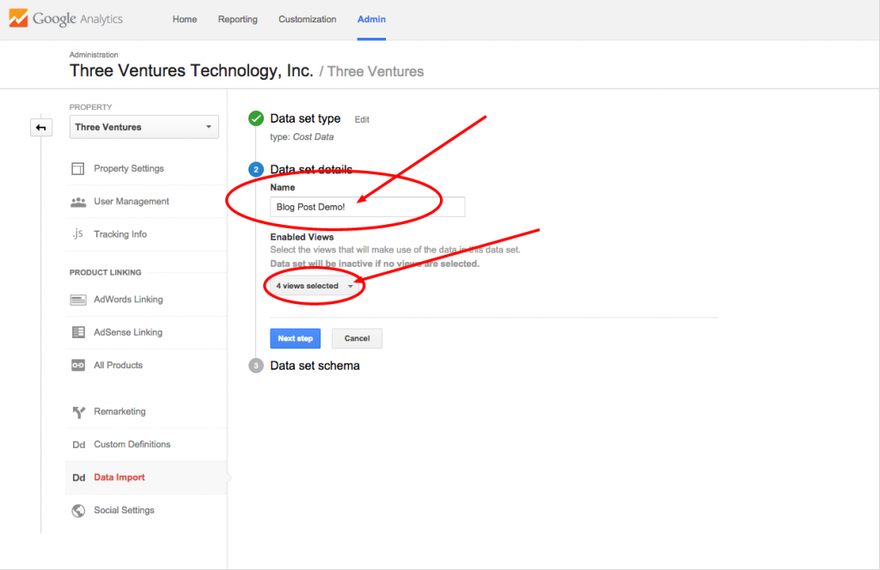Open the Three Ventures property dropdown
The image size is (880, 570).
coord(144,127)
